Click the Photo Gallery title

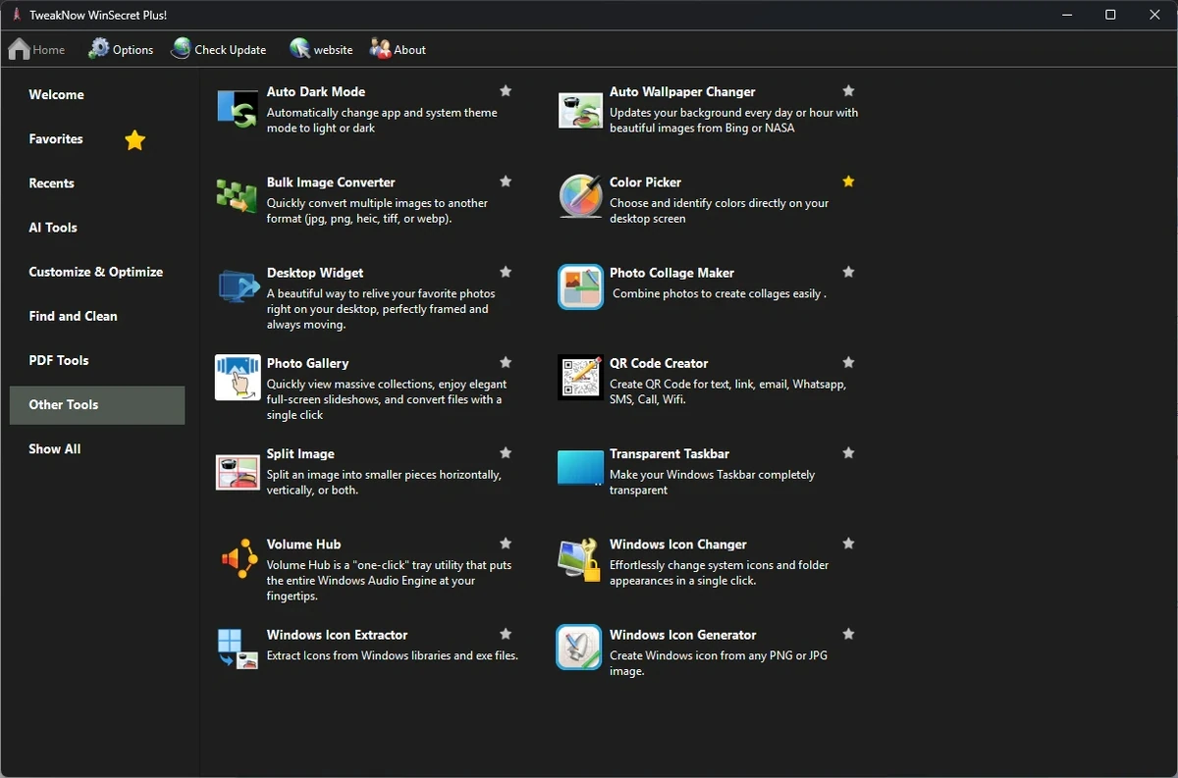click(x=308, y=363)
